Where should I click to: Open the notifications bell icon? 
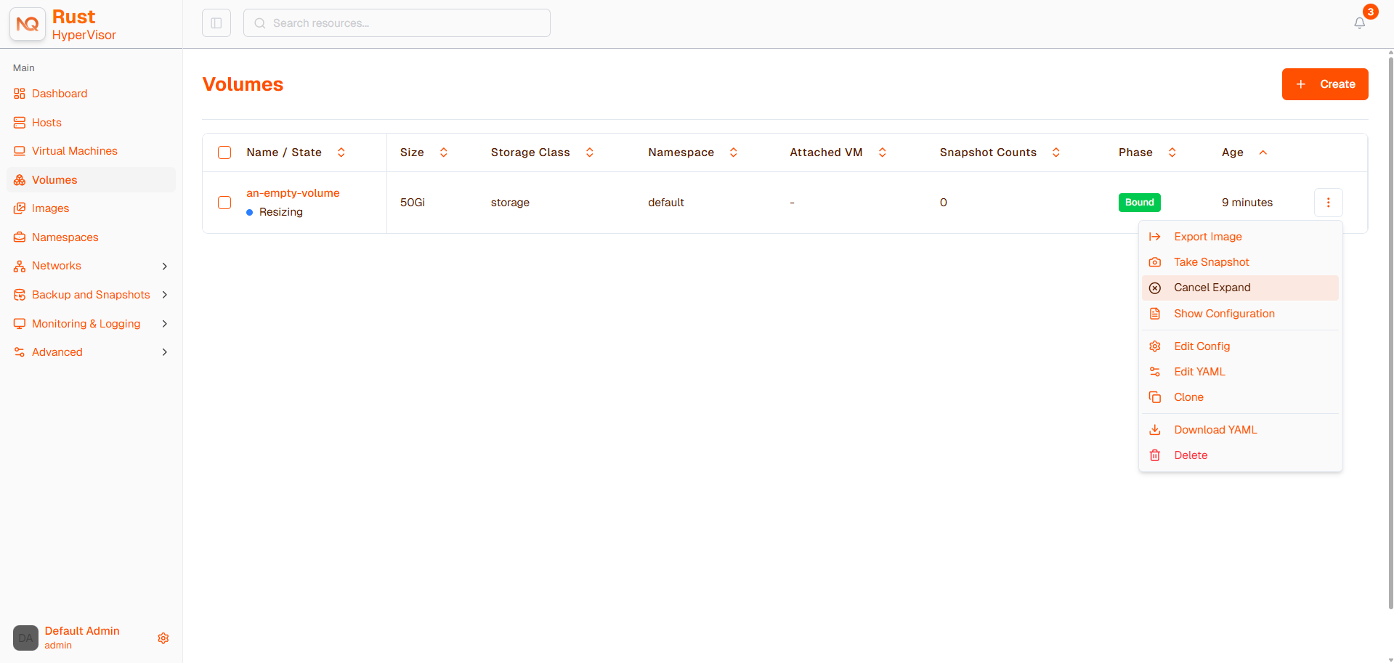tap(1359, 23)
